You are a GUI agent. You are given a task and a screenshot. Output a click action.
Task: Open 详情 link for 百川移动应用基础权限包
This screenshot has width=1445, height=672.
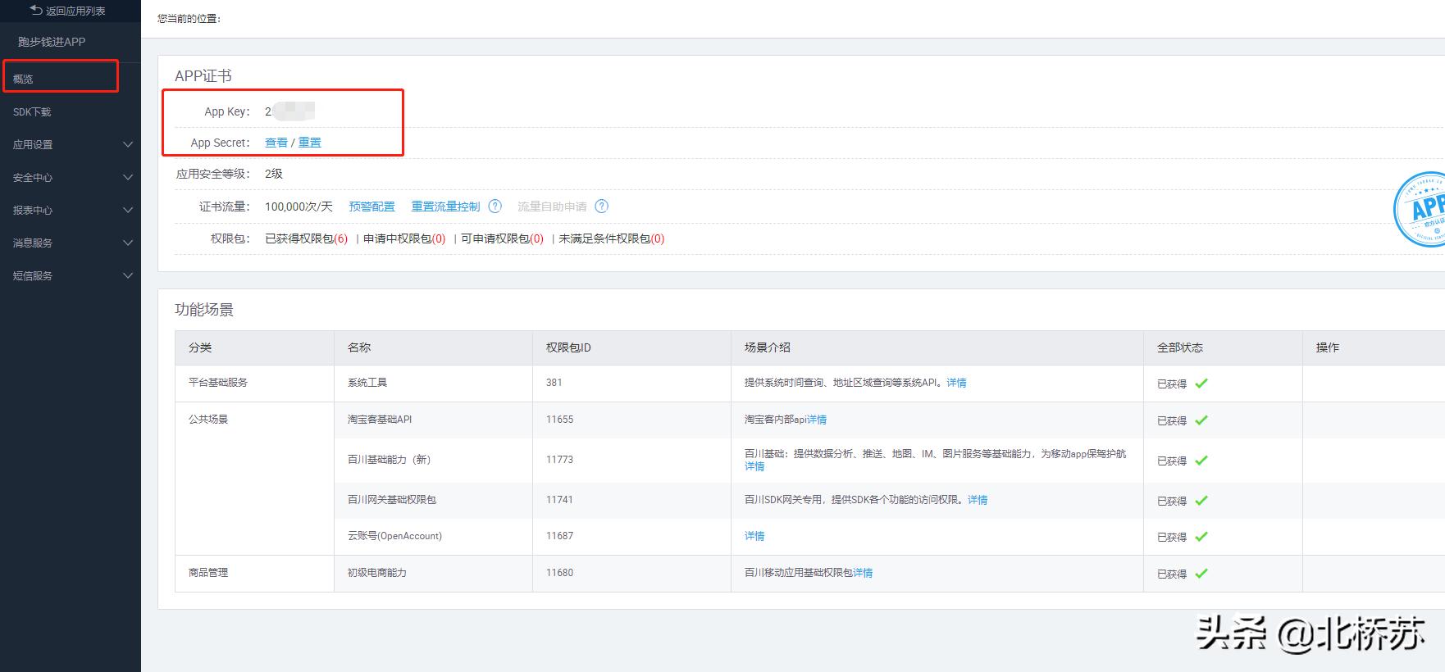pos(863,573)
